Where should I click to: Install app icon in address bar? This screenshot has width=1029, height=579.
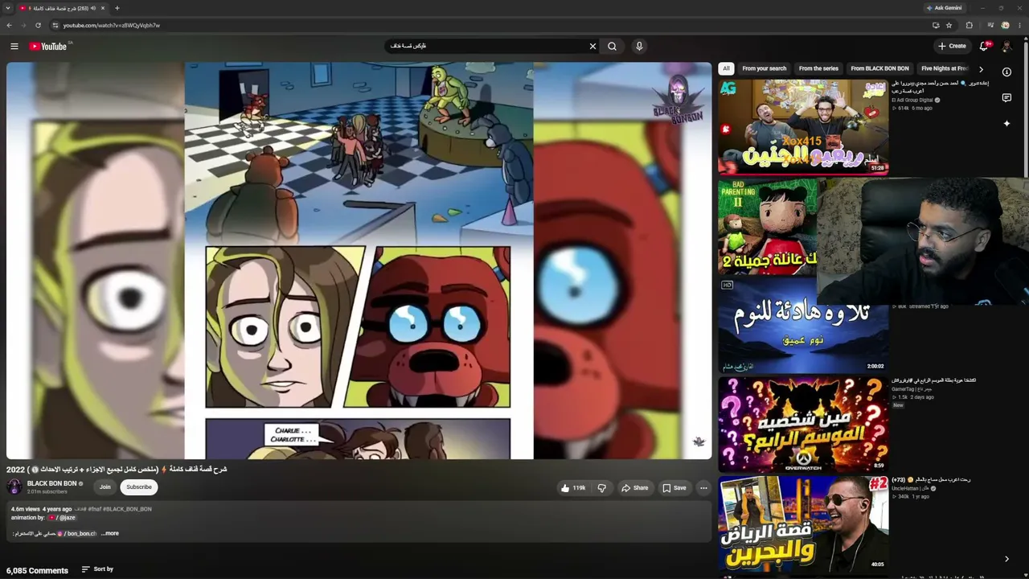point(936,25)
